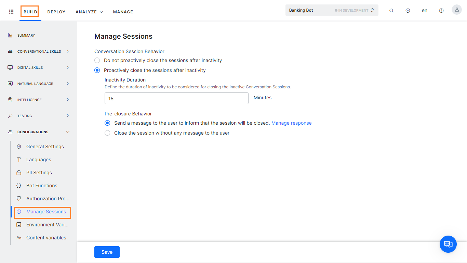
Task: Choose 'Close the session without any message' option
Action: (107, 133)
